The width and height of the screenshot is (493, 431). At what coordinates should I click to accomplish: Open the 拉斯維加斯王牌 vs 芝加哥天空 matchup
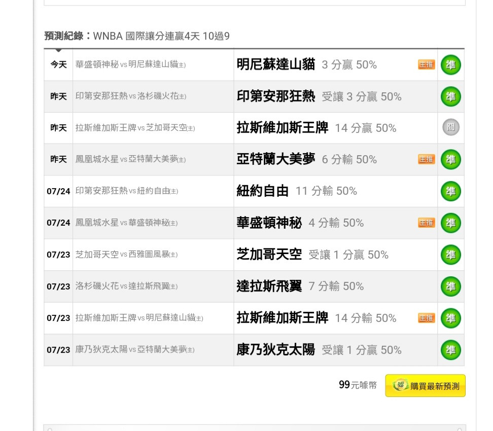135,128
